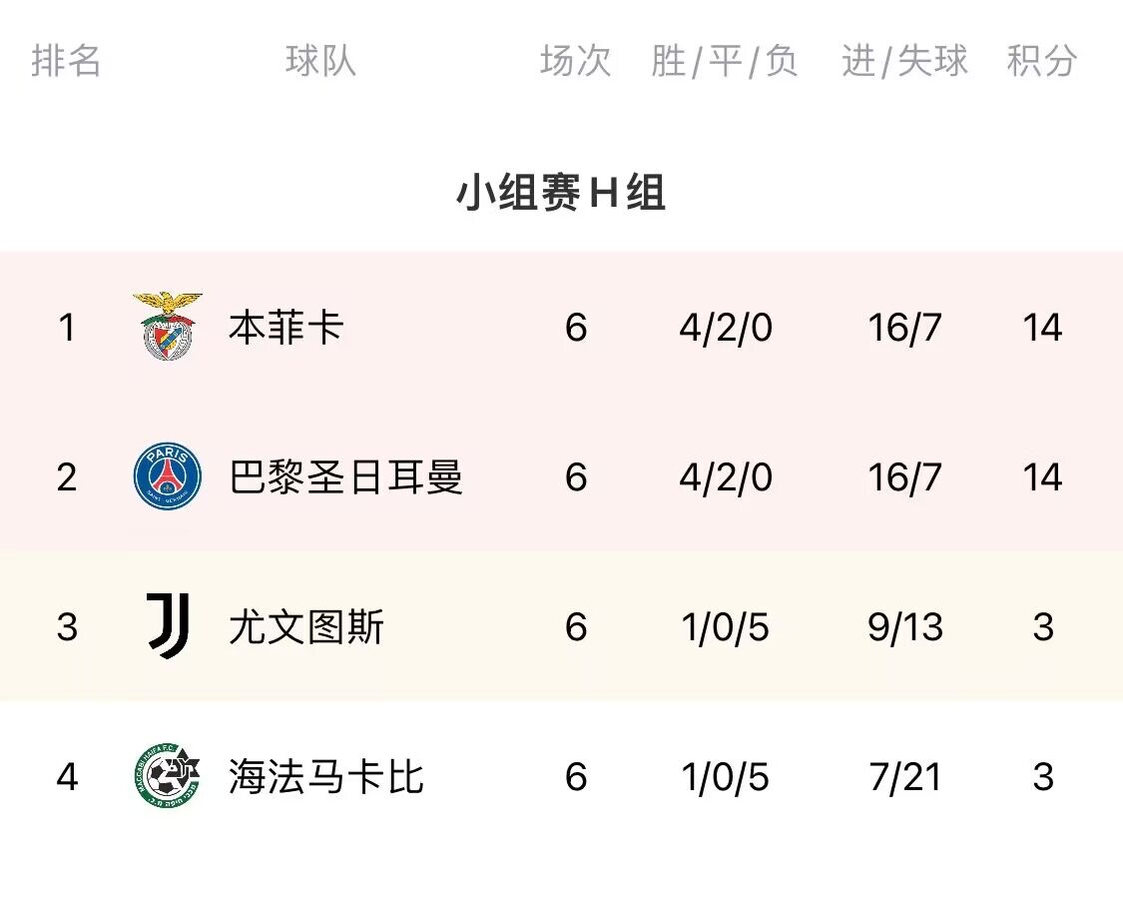The height and width of the screenshot is (902, 1123).
Task: Click Juventus's 9/13 goals record
Action: click(x=905, y=627)
